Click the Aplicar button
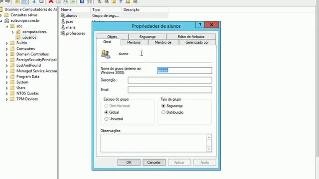 click(179, 163)
